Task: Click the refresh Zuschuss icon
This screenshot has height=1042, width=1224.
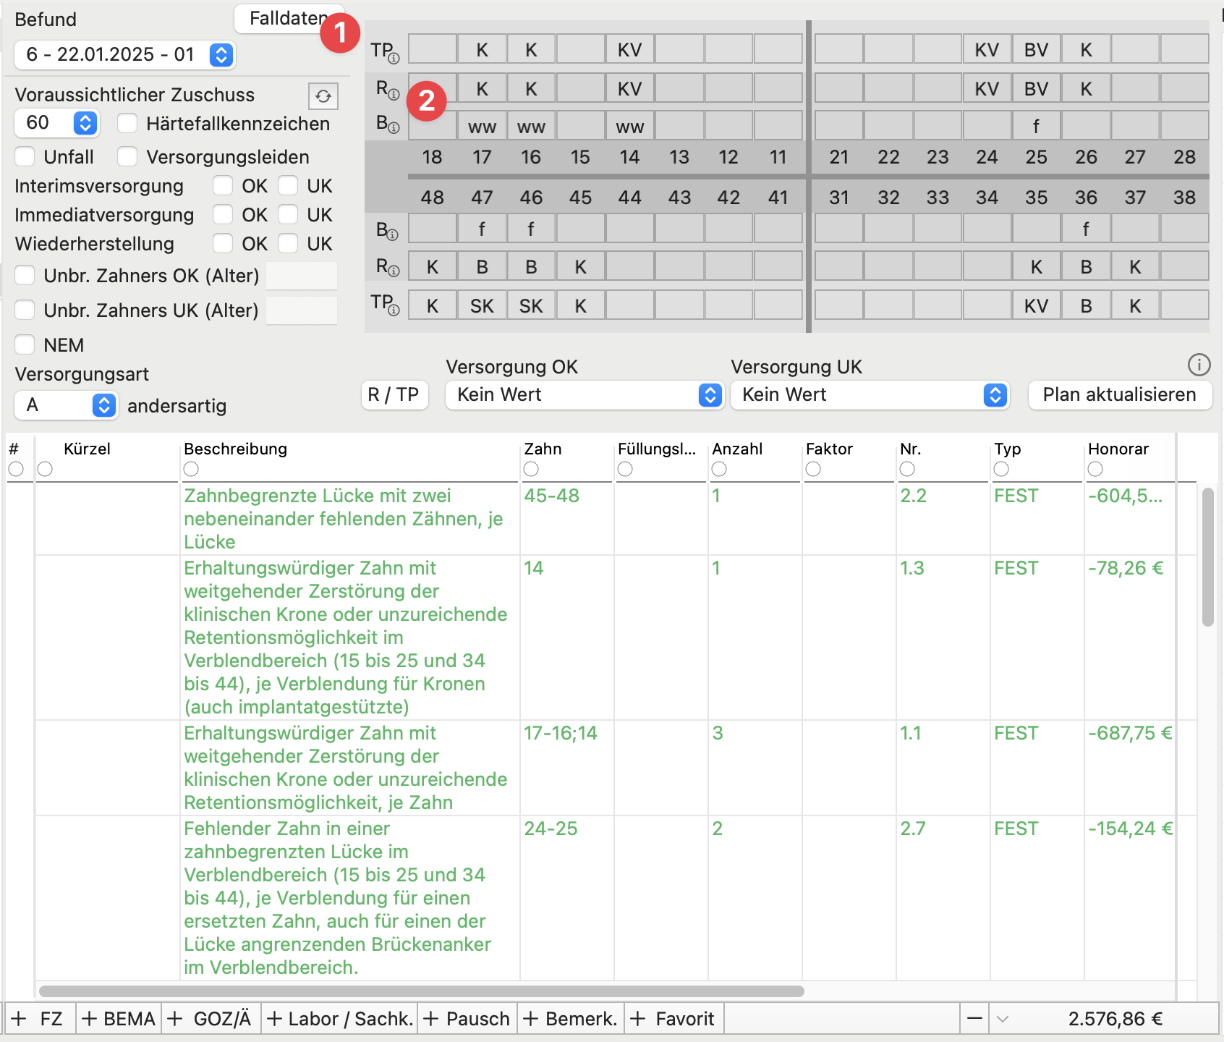Action: (323, 96)
